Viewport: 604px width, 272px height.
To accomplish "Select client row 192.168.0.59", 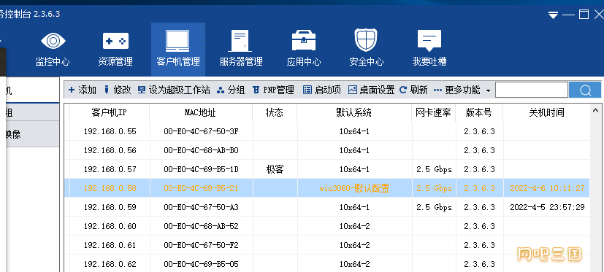I will coord(326,207).
